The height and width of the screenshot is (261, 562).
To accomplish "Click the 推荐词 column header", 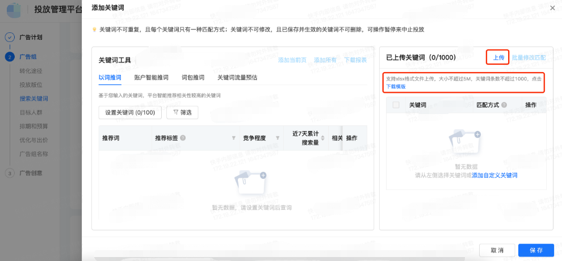I will 111,138.
